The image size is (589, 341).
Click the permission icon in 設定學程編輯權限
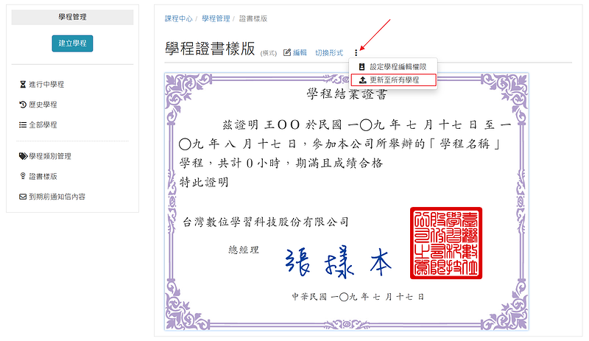[361, 67]
